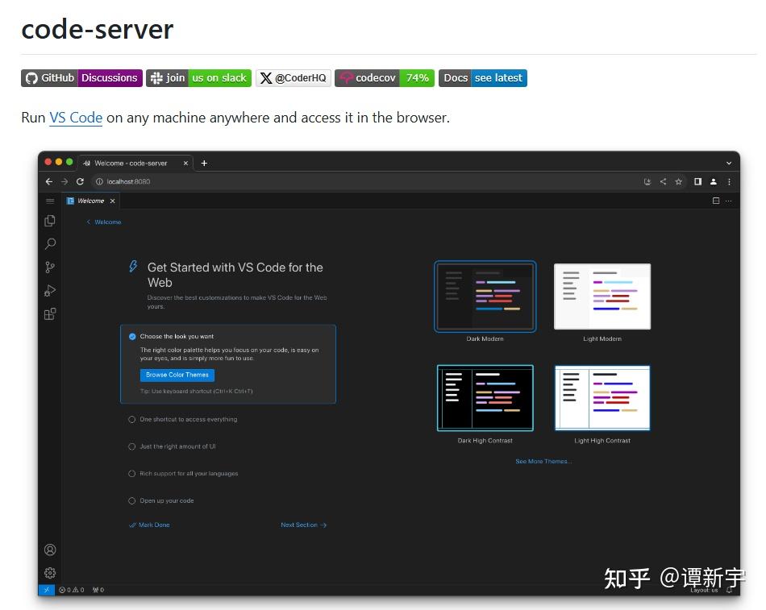Open the Explorer icon in the sidebar
This screenshot has width=766, height=610.
pos(50,220)
